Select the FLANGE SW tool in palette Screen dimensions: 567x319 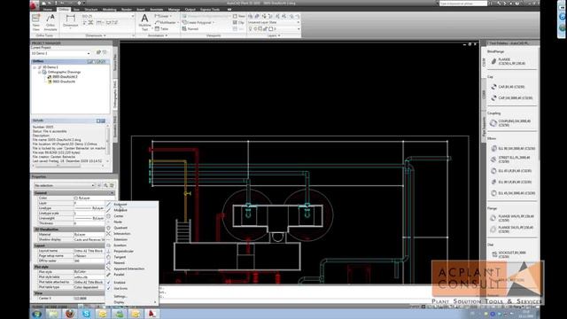tap(512, 230)
